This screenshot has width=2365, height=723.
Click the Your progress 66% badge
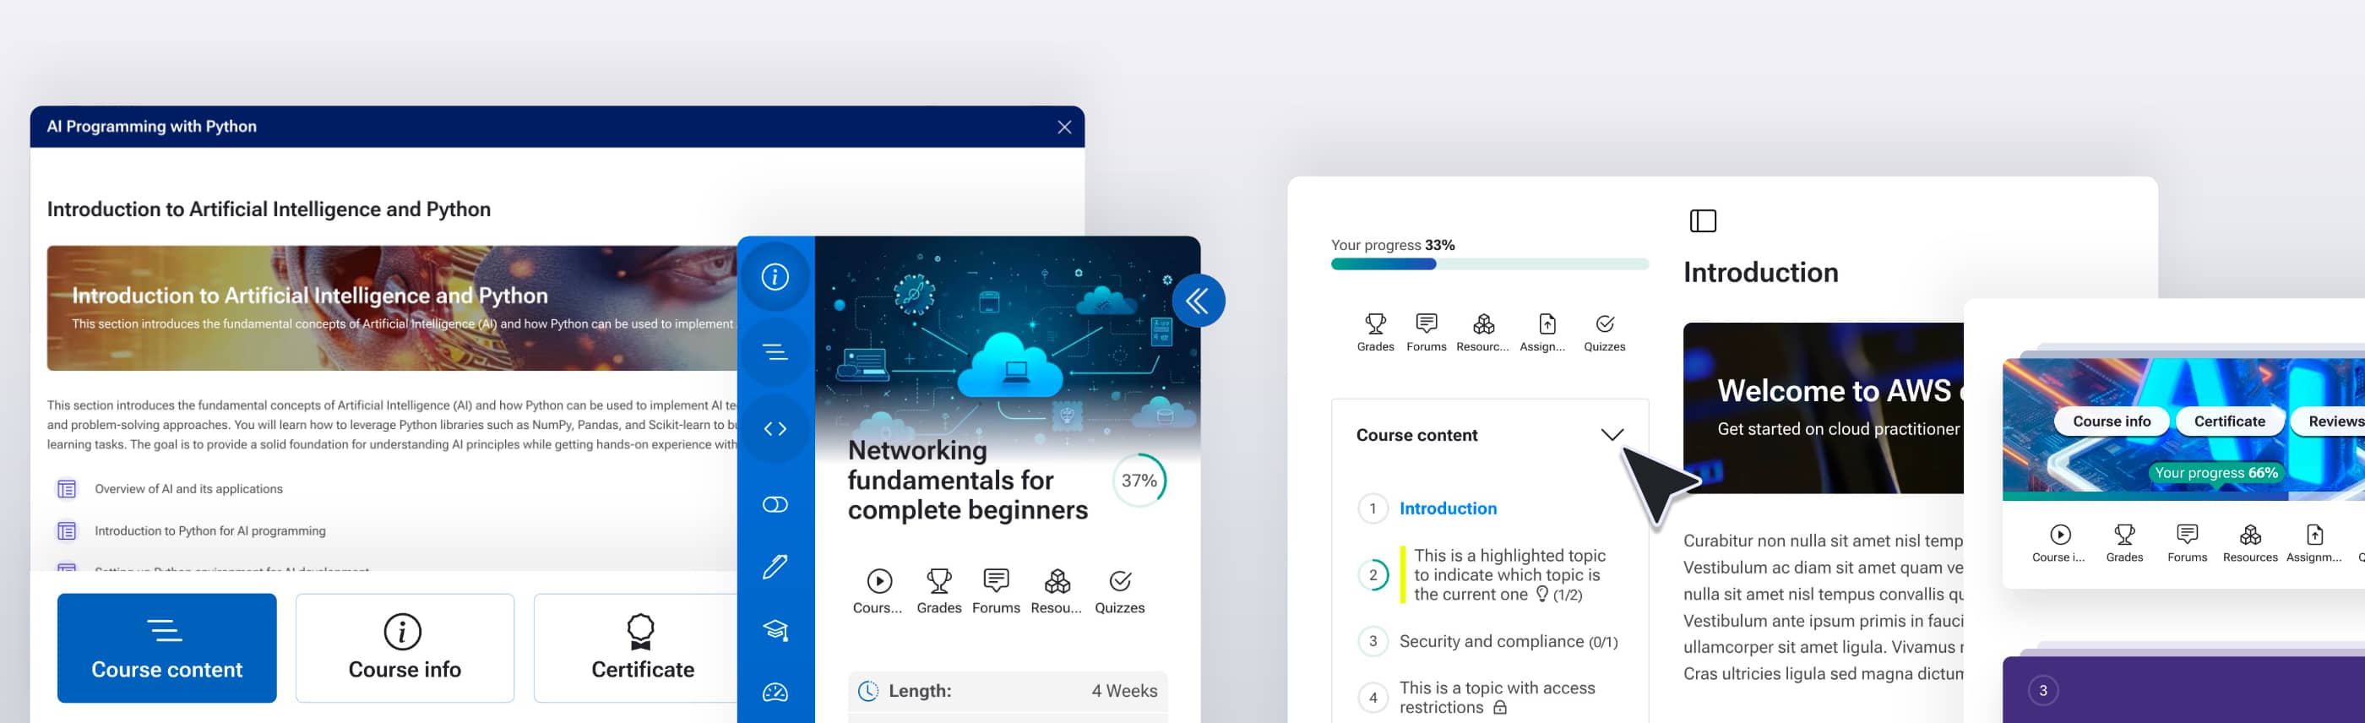(2215, 472)
